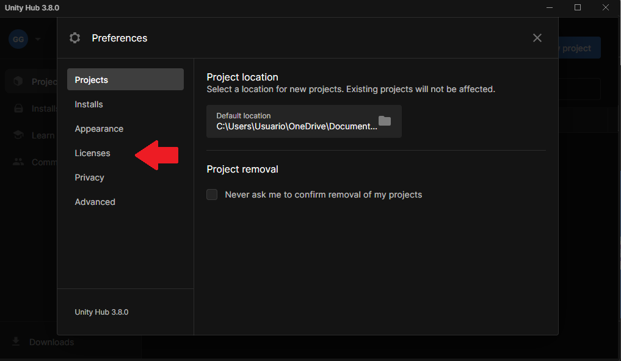Click the Downloads arrow icon
Image resolution: width=621 pixels, height=361 pixels.
(x=16, y=341)
